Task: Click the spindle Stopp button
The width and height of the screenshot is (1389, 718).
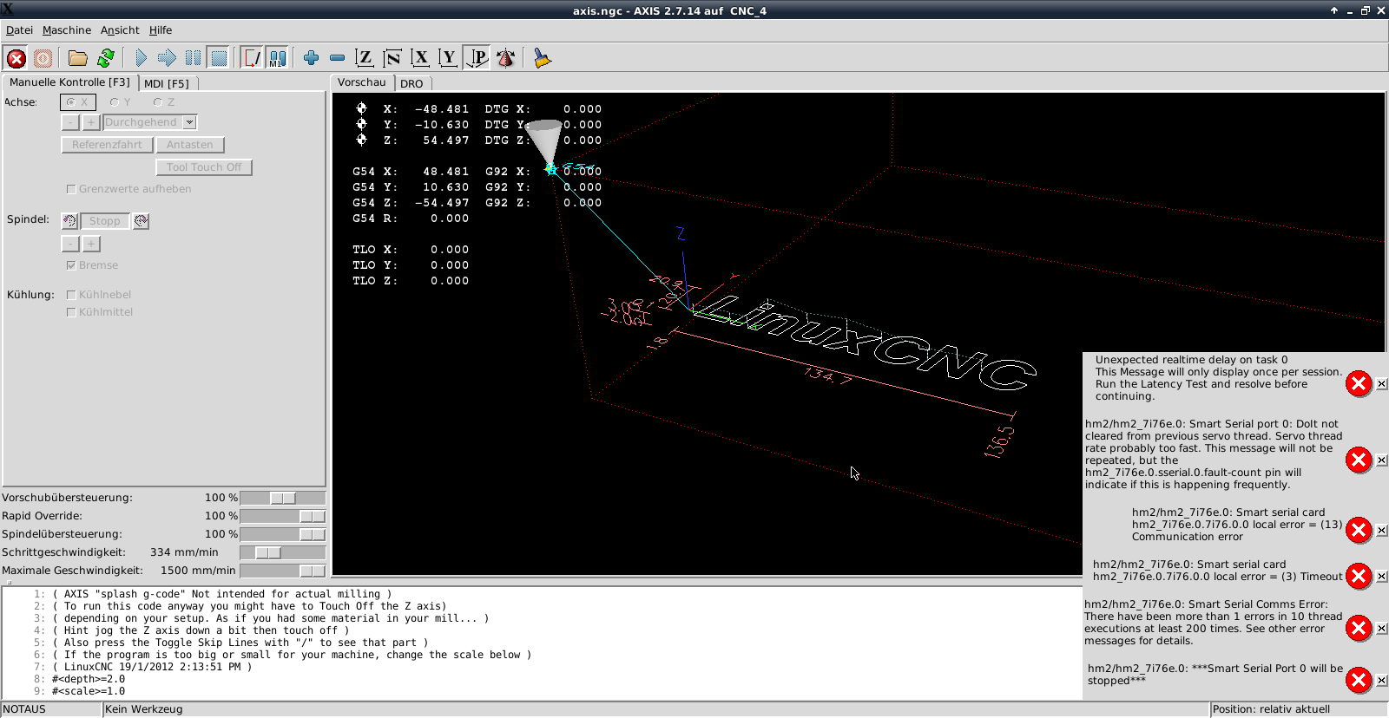Action: pyautogui.click(x=105, y=221)
